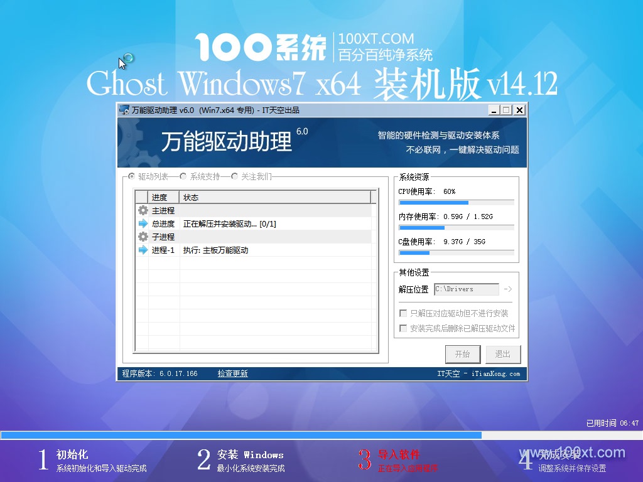Viewport: 643px width, 482px height.
Task: Click the CPU使用率 progress bar
Action: 457,203
